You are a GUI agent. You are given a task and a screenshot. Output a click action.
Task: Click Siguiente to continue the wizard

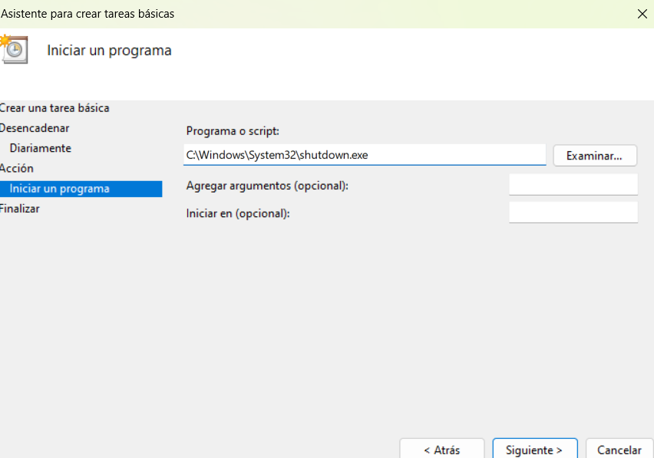[534, 449]
